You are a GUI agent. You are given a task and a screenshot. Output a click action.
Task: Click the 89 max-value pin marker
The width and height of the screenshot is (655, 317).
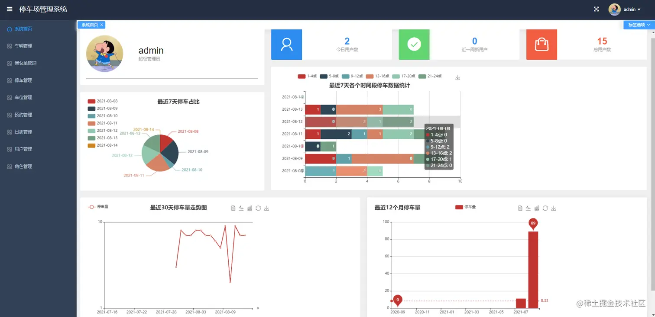[533, 224]
